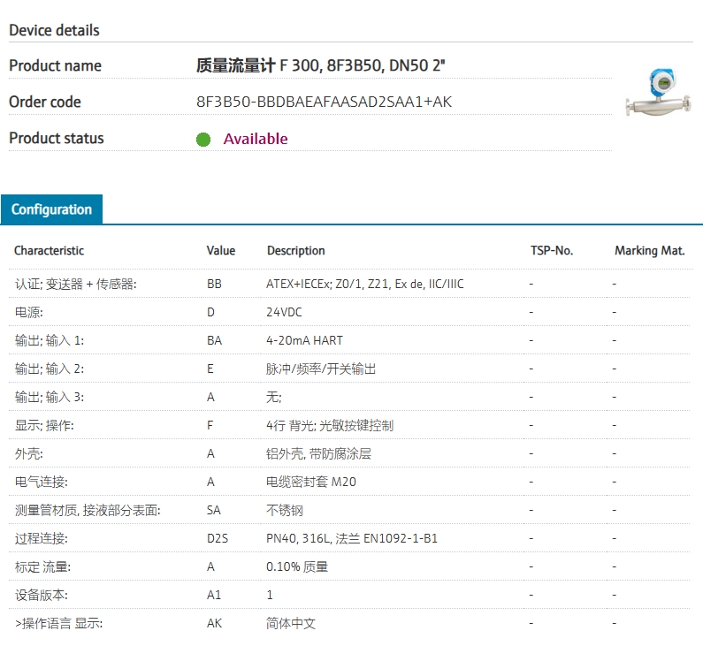703x646 pixels.
Task: Click the Product status label
Action: click(x=57, y=138)
